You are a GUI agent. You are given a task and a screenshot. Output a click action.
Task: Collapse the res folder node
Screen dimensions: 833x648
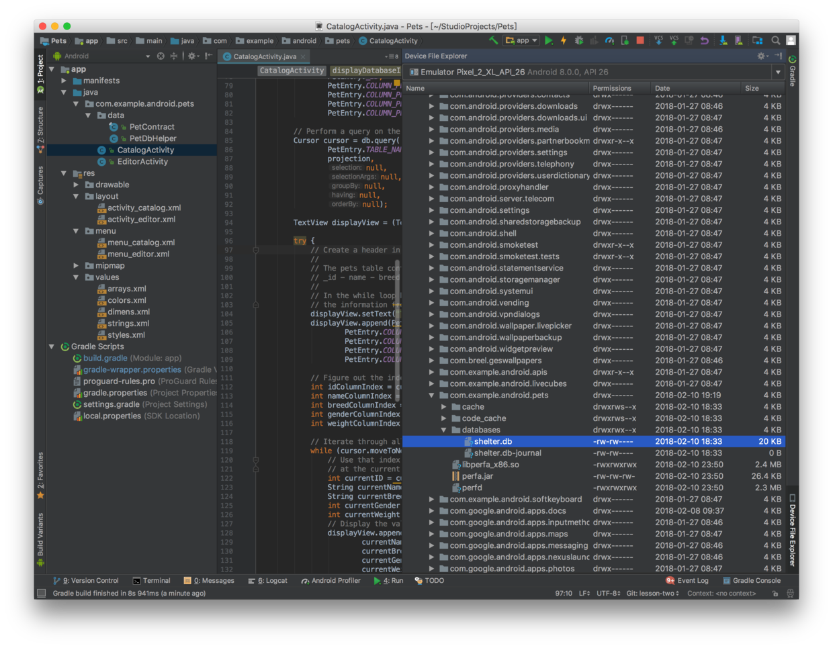pyautogui.click(x=64, y=173)
